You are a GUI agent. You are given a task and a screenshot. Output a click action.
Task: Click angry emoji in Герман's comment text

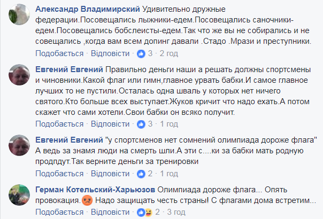[x=87, y=200]
